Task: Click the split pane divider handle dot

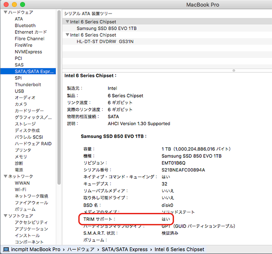Action: pyautogui.click(x=234, y=70)
